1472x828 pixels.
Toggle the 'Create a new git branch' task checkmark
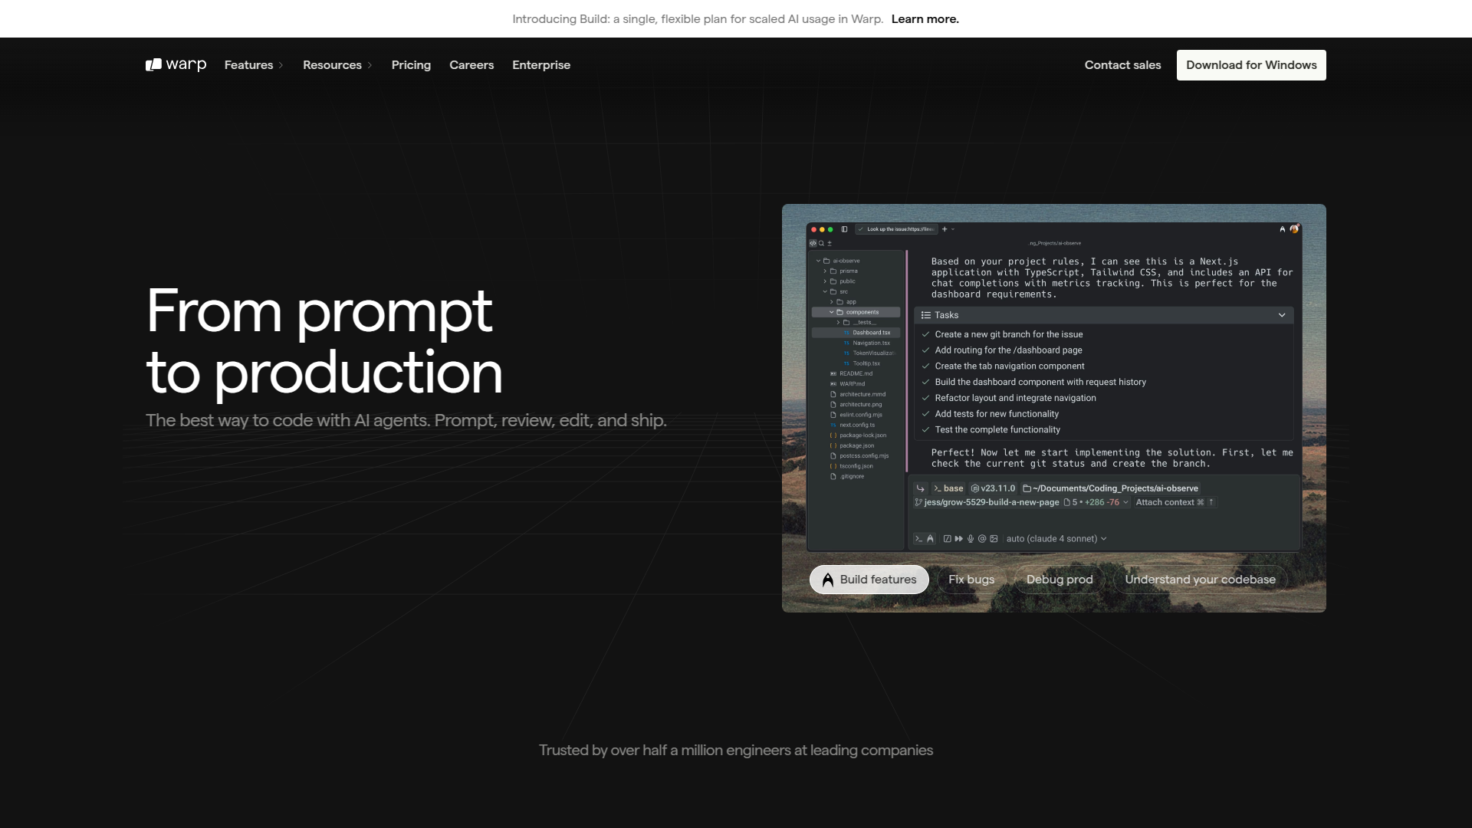[x=925, y=334]
